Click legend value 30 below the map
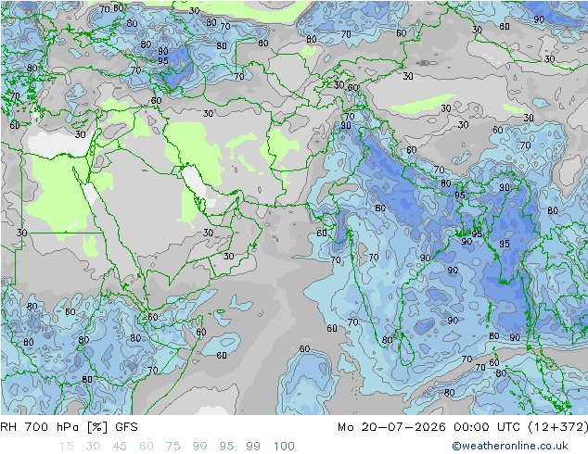This screenshot has height=454, width=588. click(93, 446)
